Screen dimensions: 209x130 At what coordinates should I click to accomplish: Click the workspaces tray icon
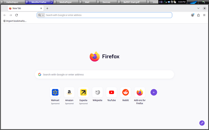pos(161,2)
